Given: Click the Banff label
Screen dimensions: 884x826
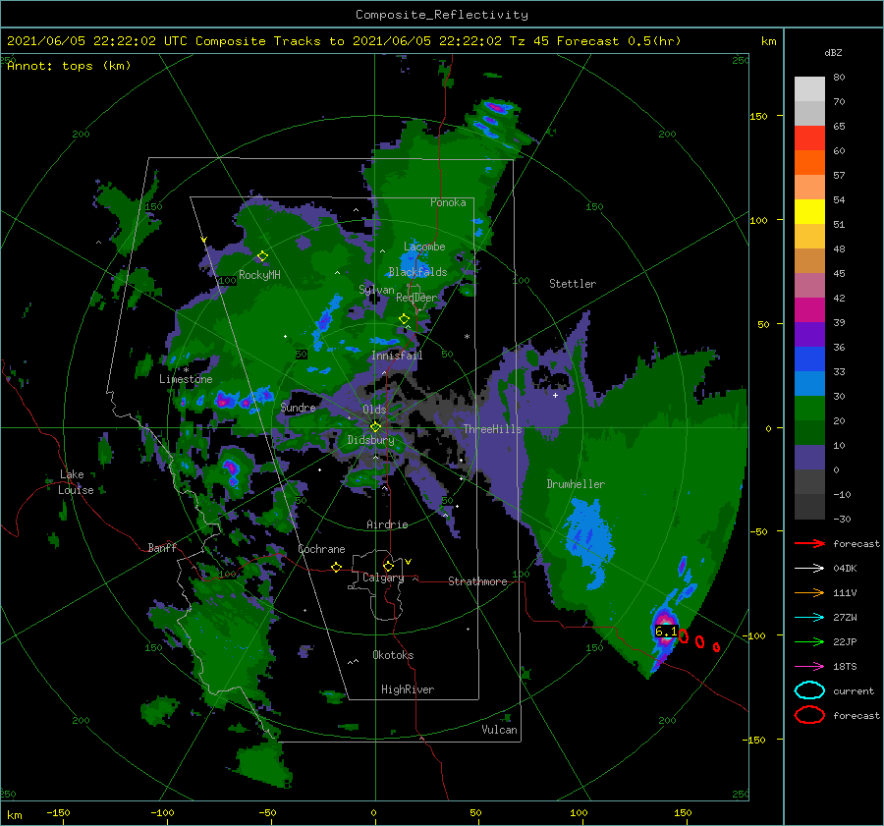Looking at the screenshot, I should [x=162, y=547].
